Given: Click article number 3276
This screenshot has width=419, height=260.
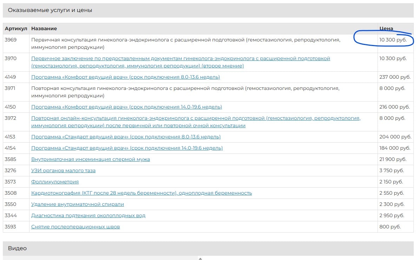Looking at the screenshot, I should (x=11, y=170).
